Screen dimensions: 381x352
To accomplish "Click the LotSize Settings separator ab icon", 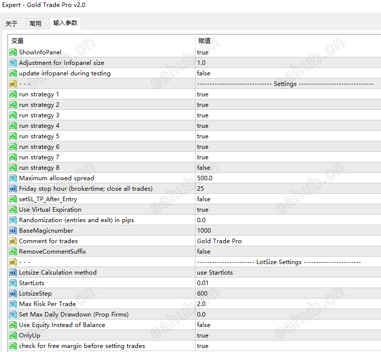I will pos(13,262).
